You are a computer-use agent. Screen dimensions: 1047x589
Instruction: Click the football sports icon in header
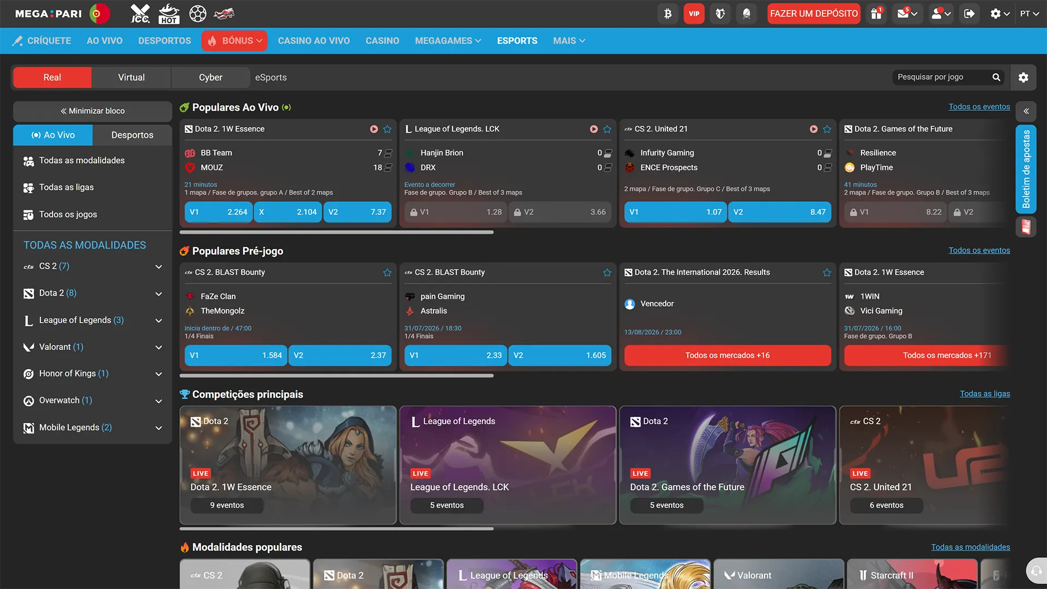click(197, 14)
